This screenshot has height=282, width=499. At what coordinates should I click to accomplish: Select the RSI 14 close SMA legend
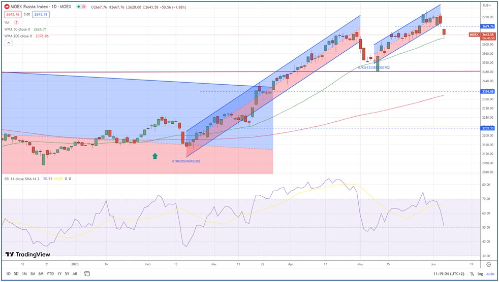(22, 179)
